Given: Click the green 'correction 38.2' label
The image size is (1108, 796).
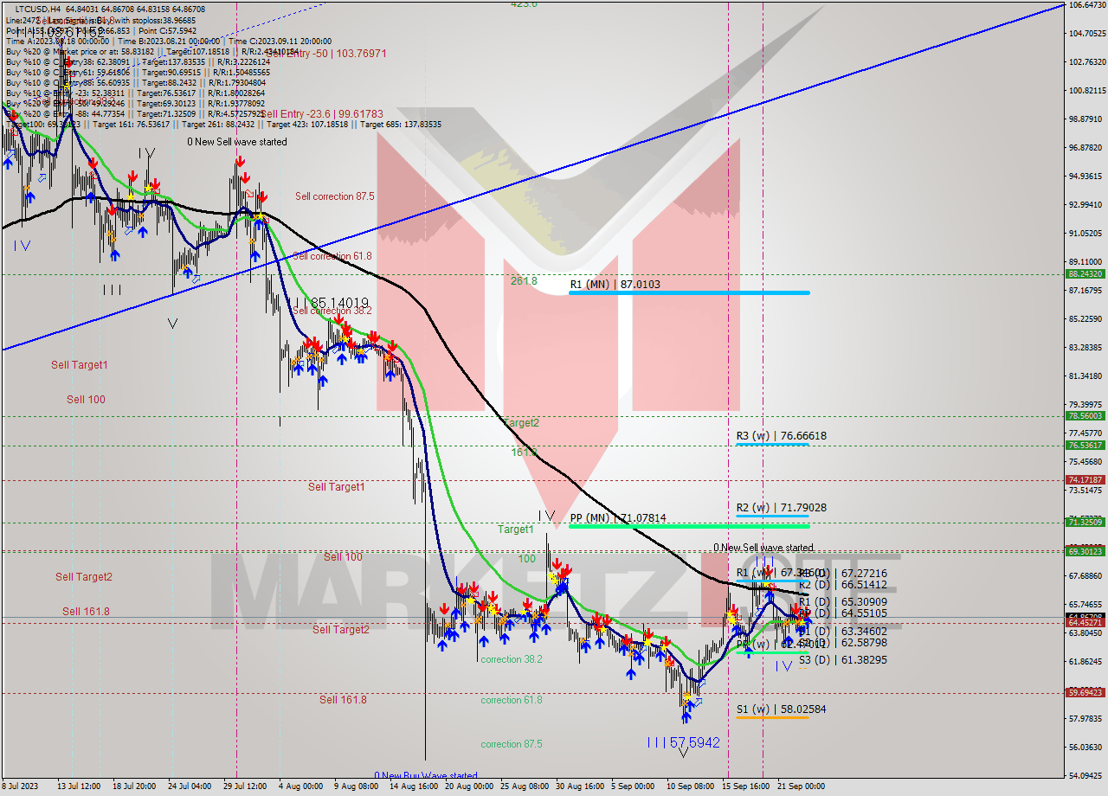Looking at the screenshot, I should coord(512,659).
